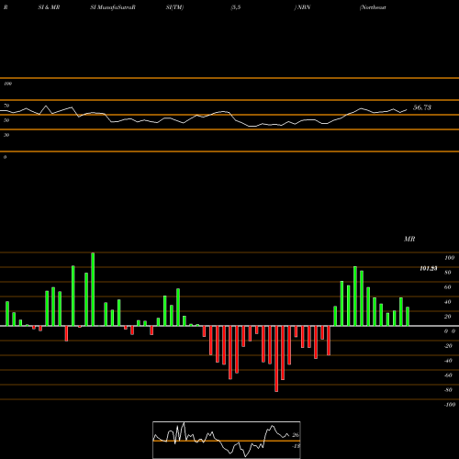Click the RSI value label 56.73
The width and height of the screenshot is (459, 459).
coord(422,107)
